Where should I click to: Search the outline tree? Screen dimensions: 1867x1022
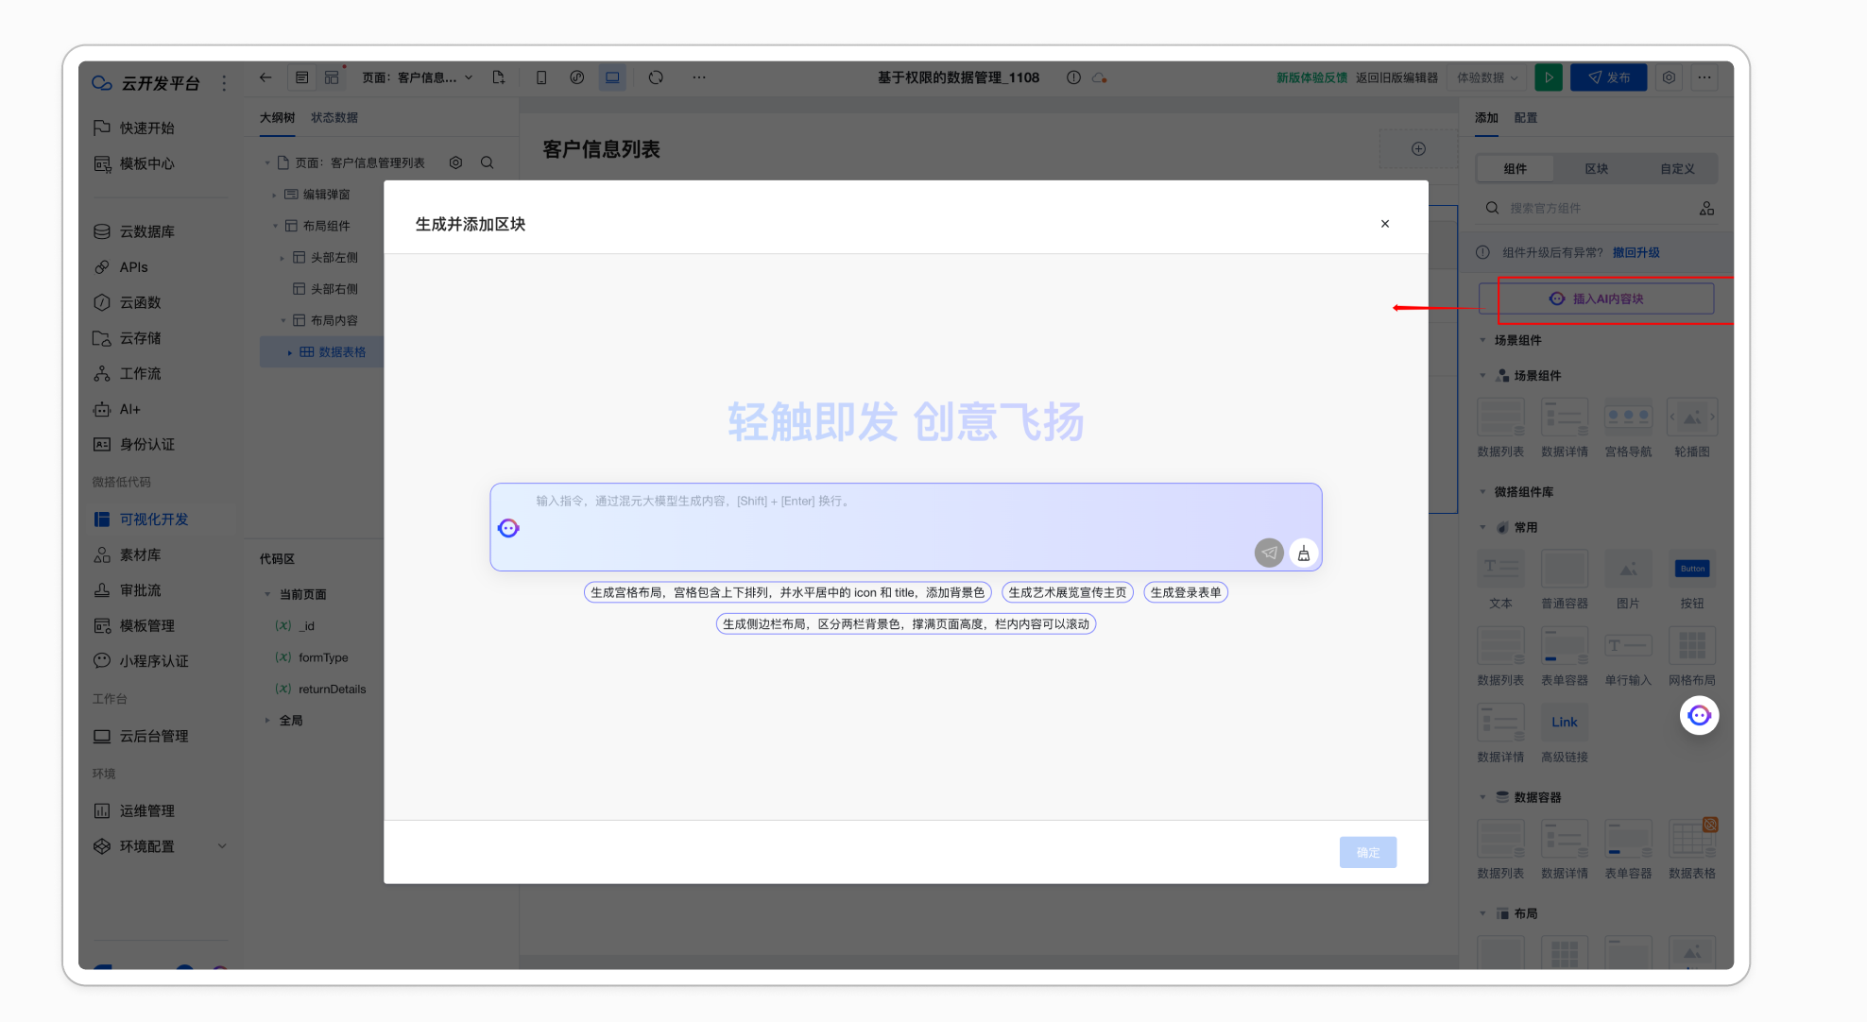coord(488,162)
